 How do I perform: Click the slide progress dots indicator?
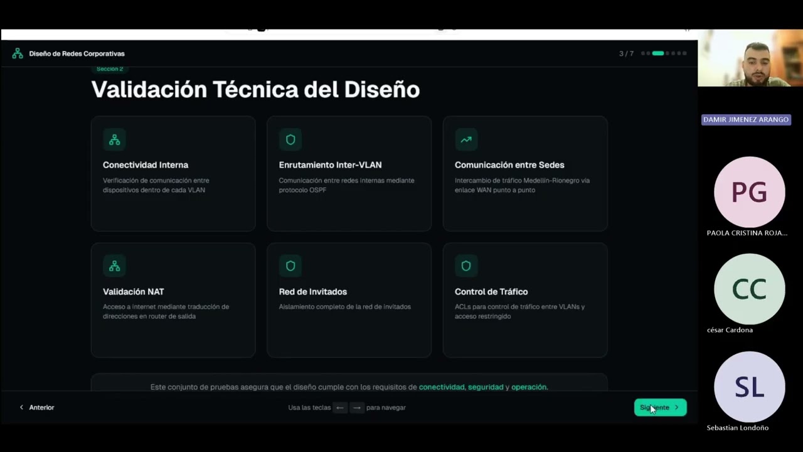(x=664, y=53)
